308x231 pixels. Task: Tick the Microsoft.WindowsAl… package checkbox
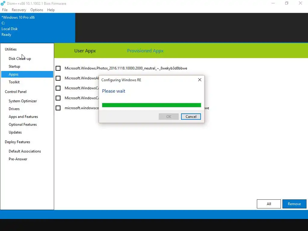click(58, 78)
